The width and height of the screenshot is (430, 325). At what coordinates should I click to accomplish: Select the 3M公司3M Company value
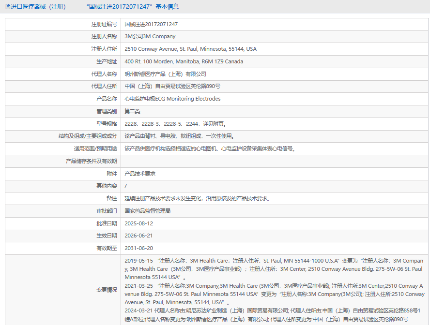[150, 36]
